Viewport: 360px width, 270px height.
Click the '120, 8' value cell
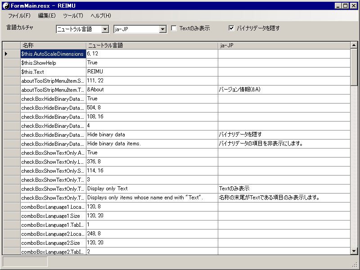click(x=152, y=207)
